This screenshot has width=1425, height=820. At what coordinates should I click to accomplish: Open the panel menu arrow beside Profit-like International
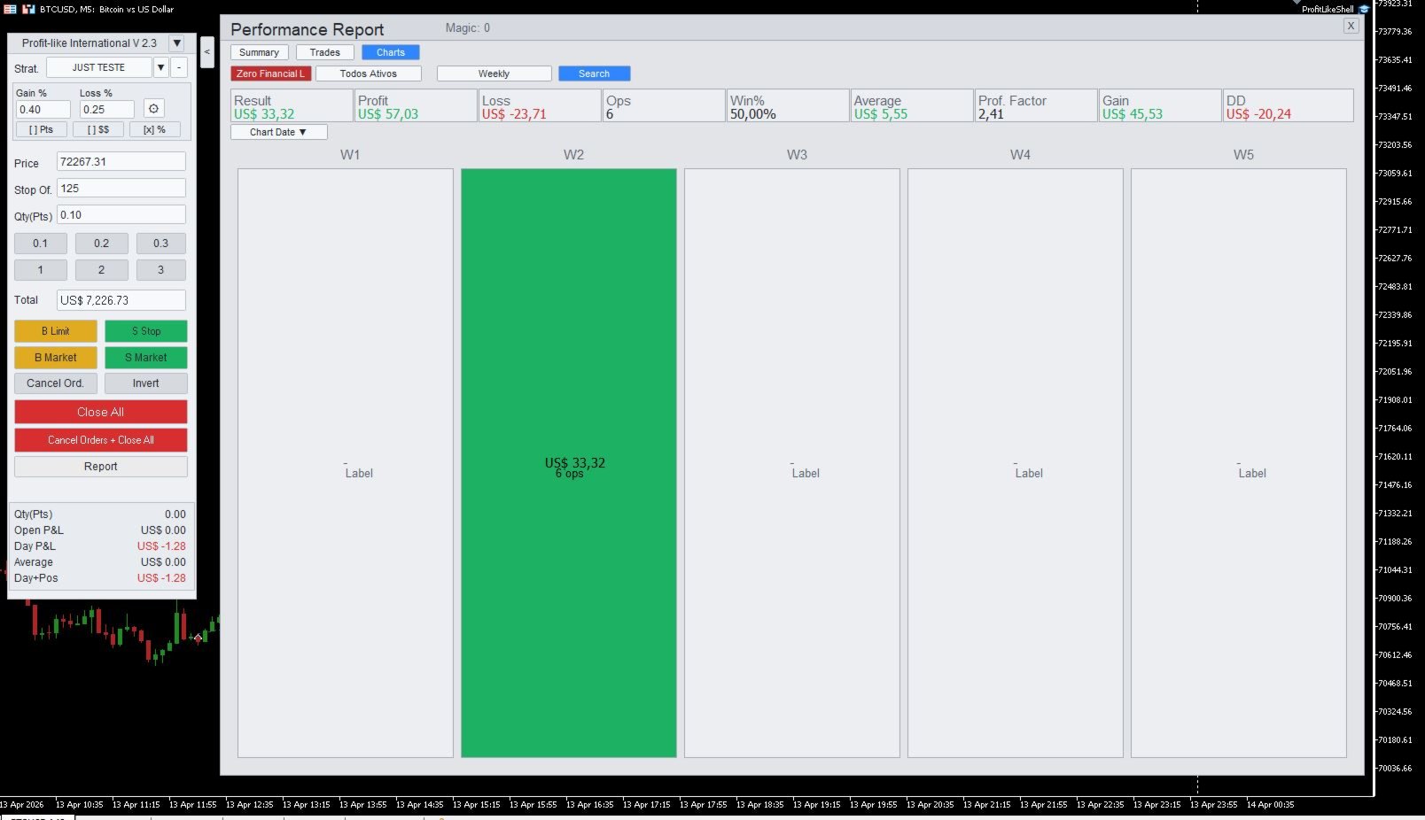point(176,43)
